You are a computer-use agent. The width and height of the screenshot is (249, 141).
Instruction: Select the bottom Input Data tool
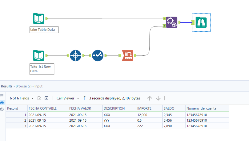39,55
